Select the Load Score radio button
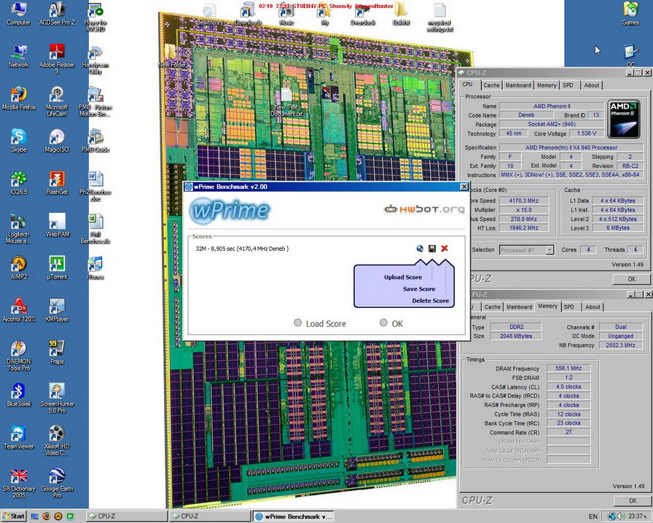Image resolution: width=653 pixels, height=523 pixels. click(298, 322)
